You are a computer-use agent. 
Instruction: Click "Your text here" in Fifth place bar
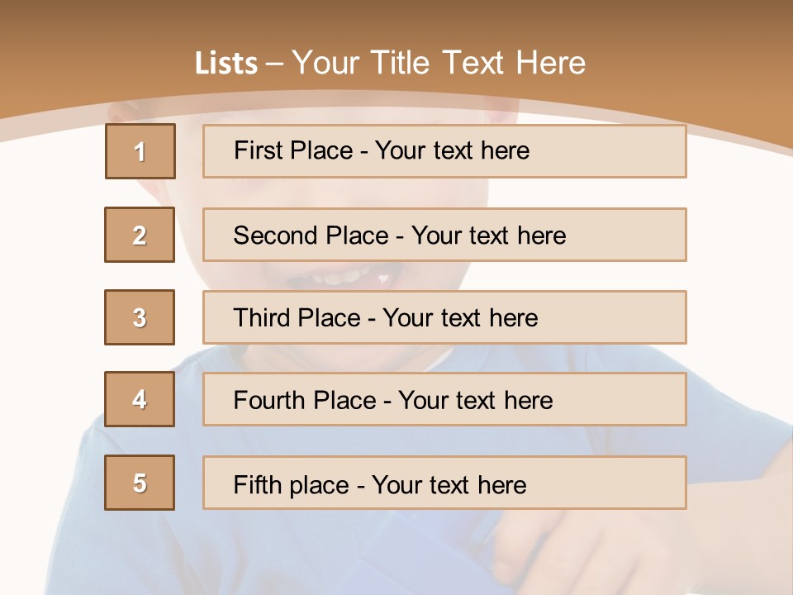tap(449, 484)
